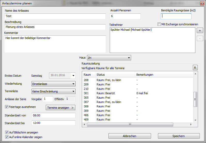Close the Anlasstermine planen dialog

tap(201, 3)
